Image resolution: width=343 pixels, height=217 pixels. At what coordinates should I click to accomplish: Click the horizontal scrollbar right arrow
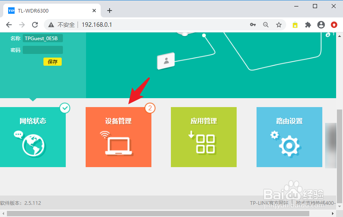click(x=333, y=213)
